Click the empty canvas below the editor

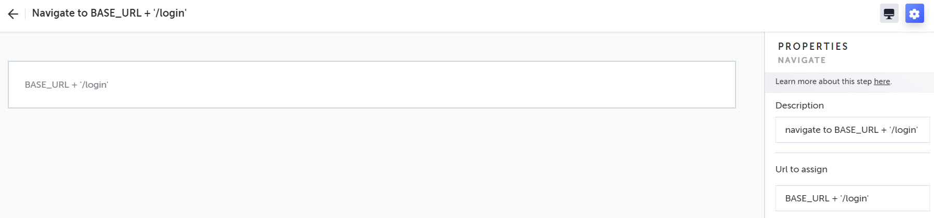point(371,166)
